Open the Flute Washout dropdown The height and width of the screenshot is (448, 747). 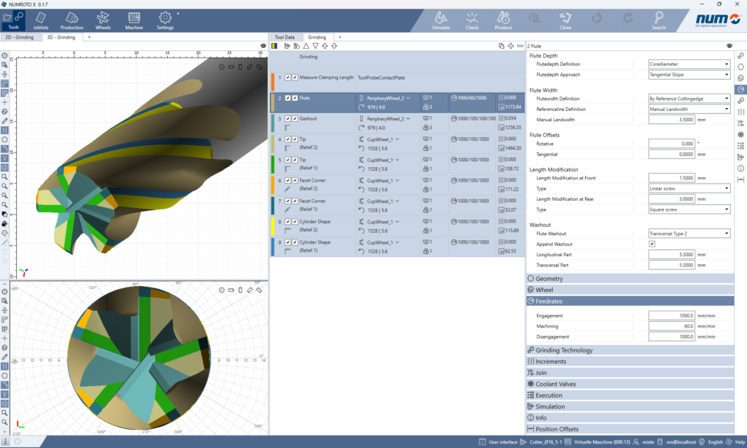(689, 233)
